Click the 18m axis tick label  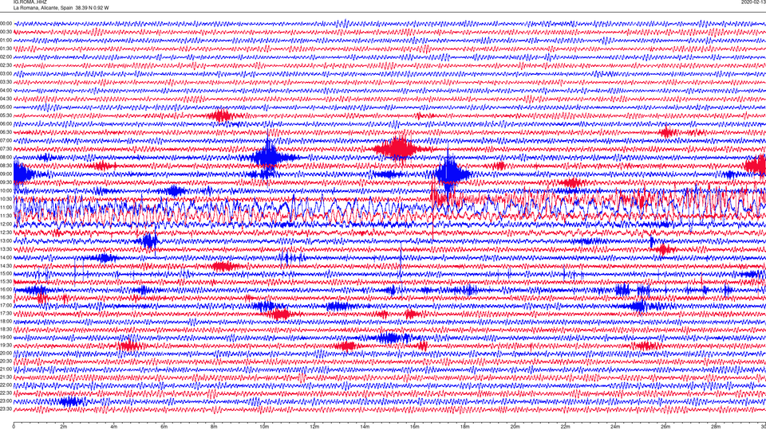[x=464, y=427]
